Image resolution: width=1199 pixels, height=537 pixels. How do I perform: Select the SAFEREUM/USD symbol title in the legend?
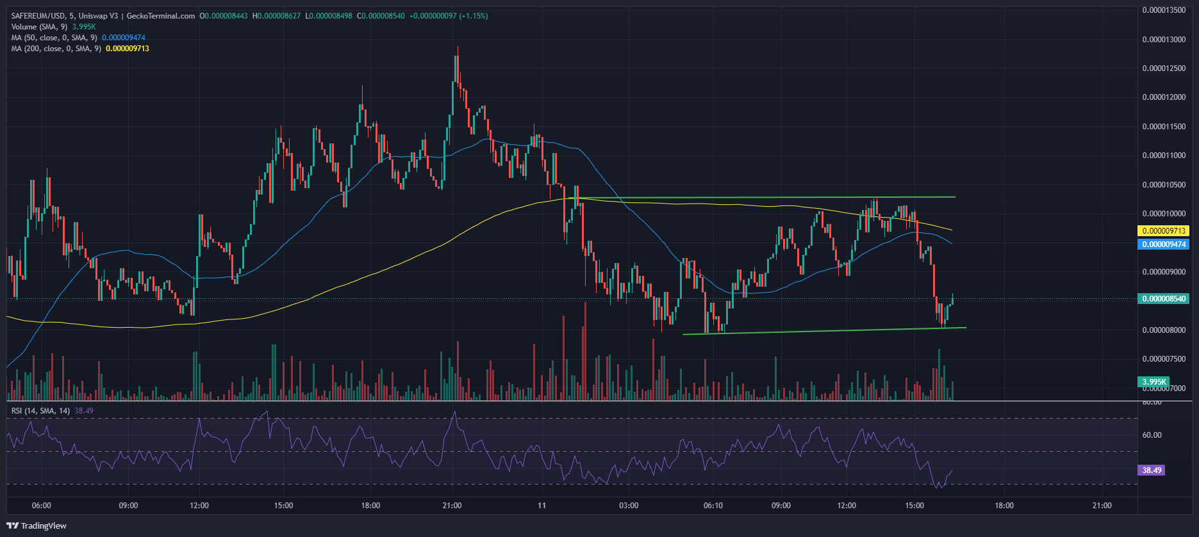(38, 16)
